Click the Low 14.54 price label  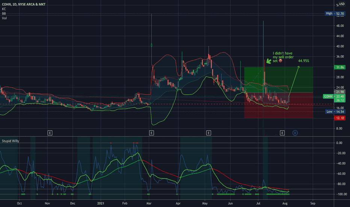(335, 112)
